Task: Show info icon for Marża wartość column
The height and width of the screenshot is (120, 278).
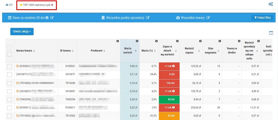Action: click(137, 41)
